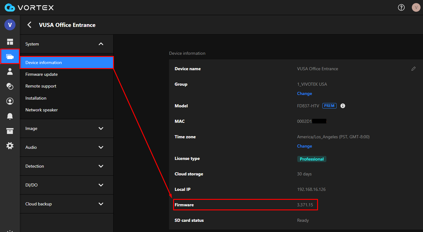423x232 pixels.
Task: Select the camera devices icon in sidebar
Action: click(x=10, y=57)
